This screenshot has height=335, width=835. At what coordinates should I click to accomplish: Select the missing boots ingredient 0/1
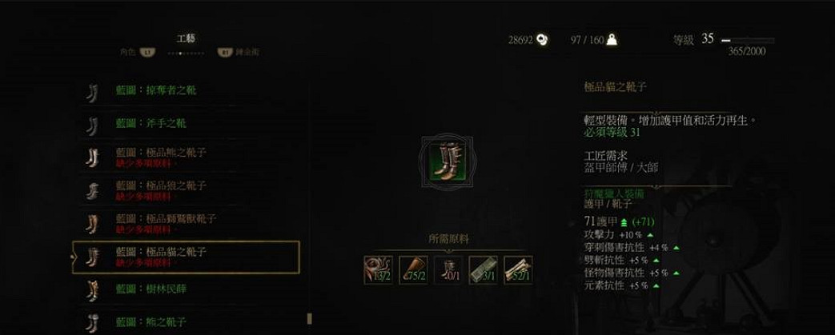pyautogui.click(x=448, y=270)
